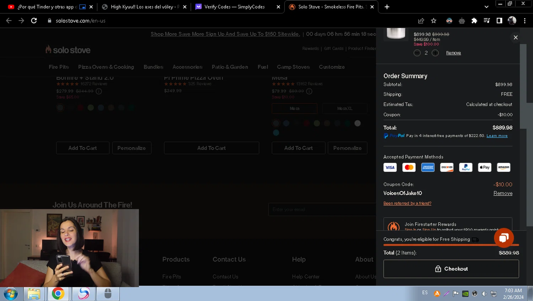Open Chrome's three-dot menu
Viewport: 533px width, 301px height.
pos(524,21)
